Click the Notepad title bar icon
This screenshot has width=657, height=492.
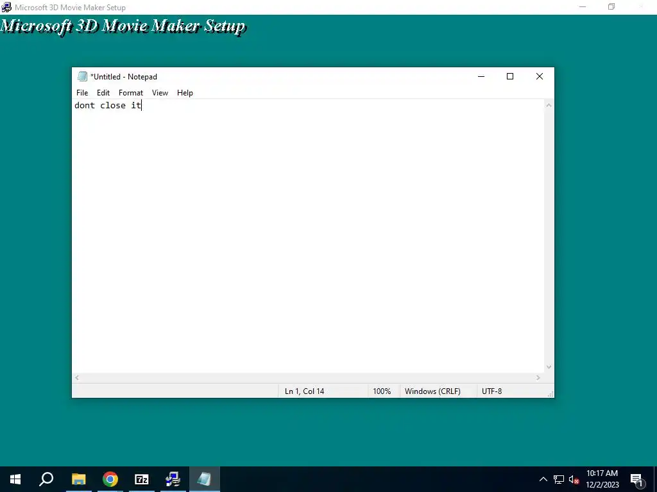82,76
